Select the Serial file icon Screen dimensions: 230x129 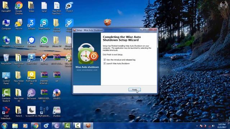click(x=44, y=7)
